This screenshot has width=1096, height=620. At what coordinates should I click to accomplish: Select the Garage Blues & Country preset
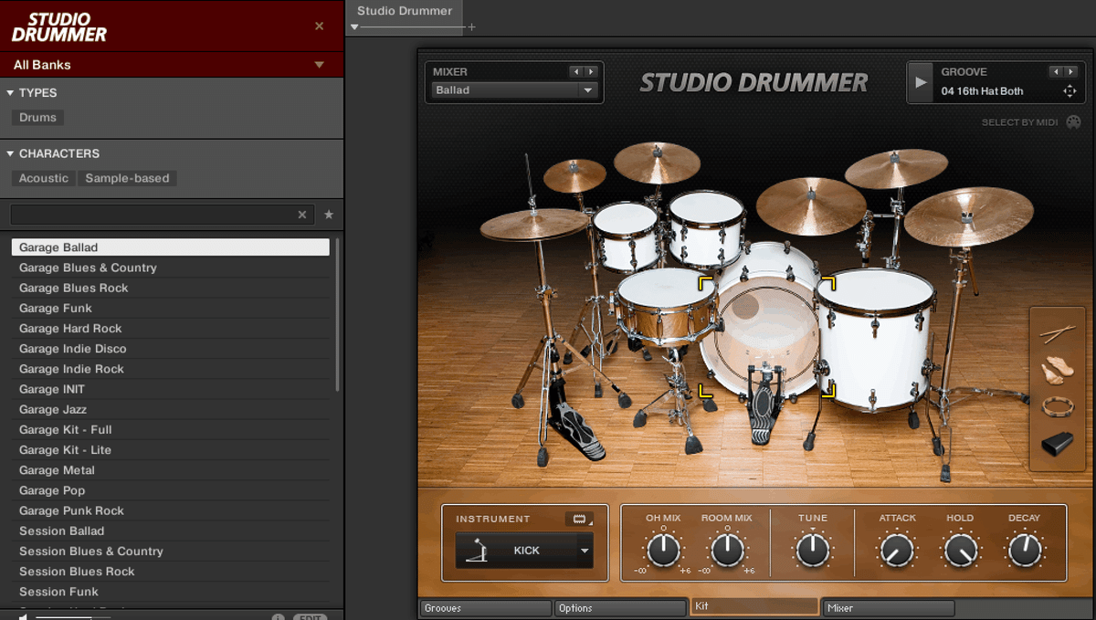click(x=171, y=268)
